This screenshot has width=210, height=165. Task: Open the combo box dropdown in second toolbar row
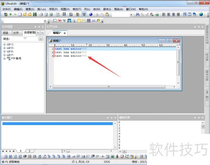coord(45,21)
